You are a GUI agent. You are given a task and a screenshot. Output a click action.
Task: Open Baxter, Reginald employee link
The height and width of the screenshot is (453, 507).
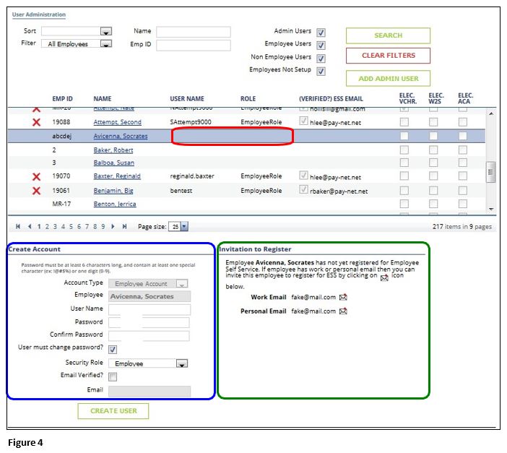(117, 176)
